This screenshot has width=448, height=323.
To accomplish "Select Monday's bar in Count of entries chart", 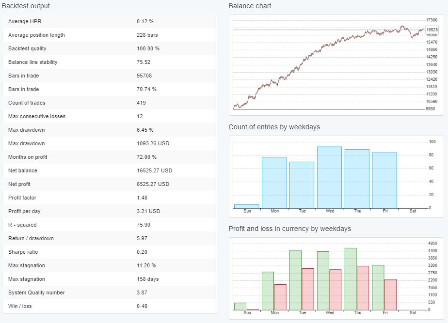I will [x=274, y=183].
